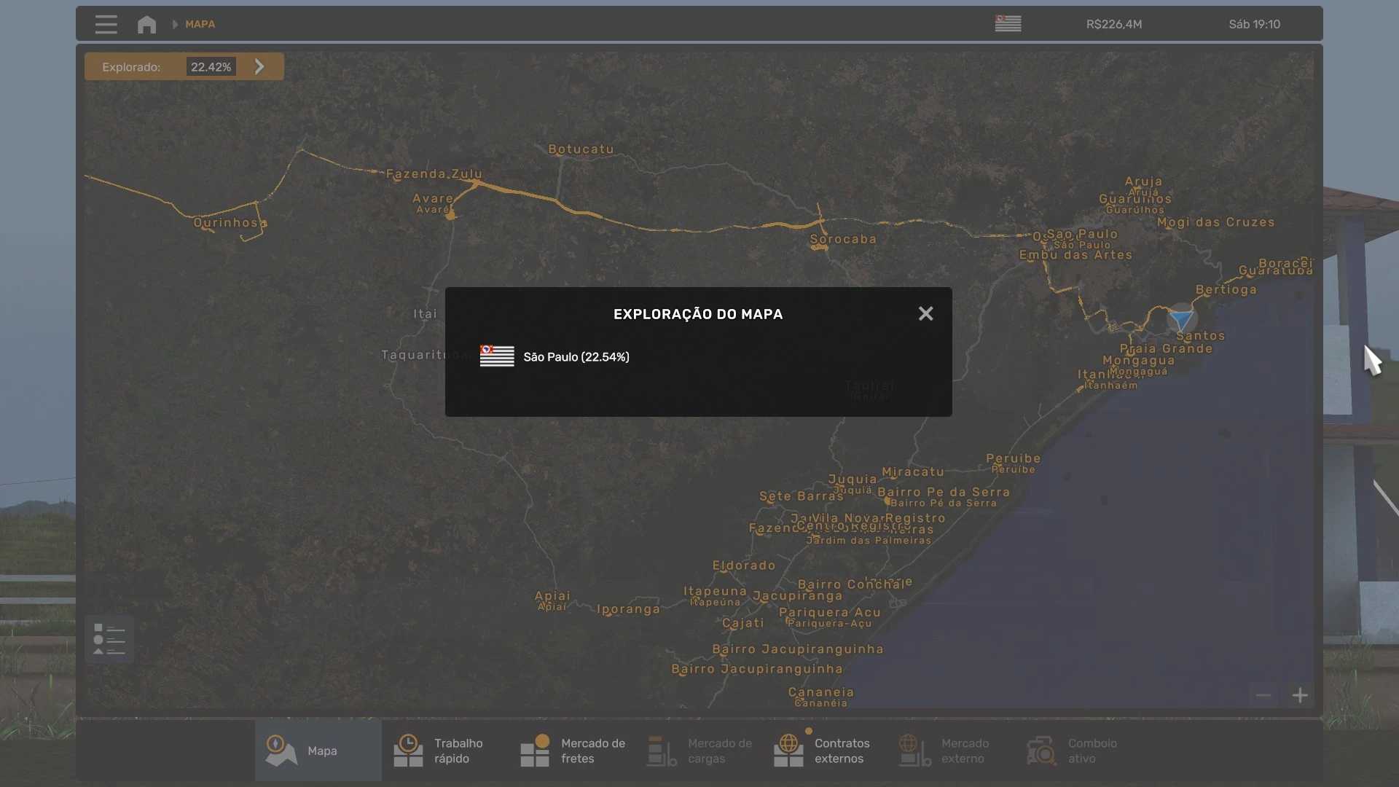Zoom in the map with plus icon

click(1300, 695)
